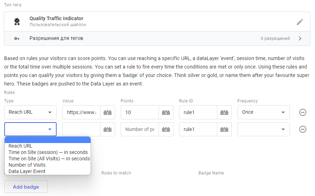This screenshot has width=315, height=196.
Task: Open the empty Frequency dropdown in second row
Action: tap(263, 129)
